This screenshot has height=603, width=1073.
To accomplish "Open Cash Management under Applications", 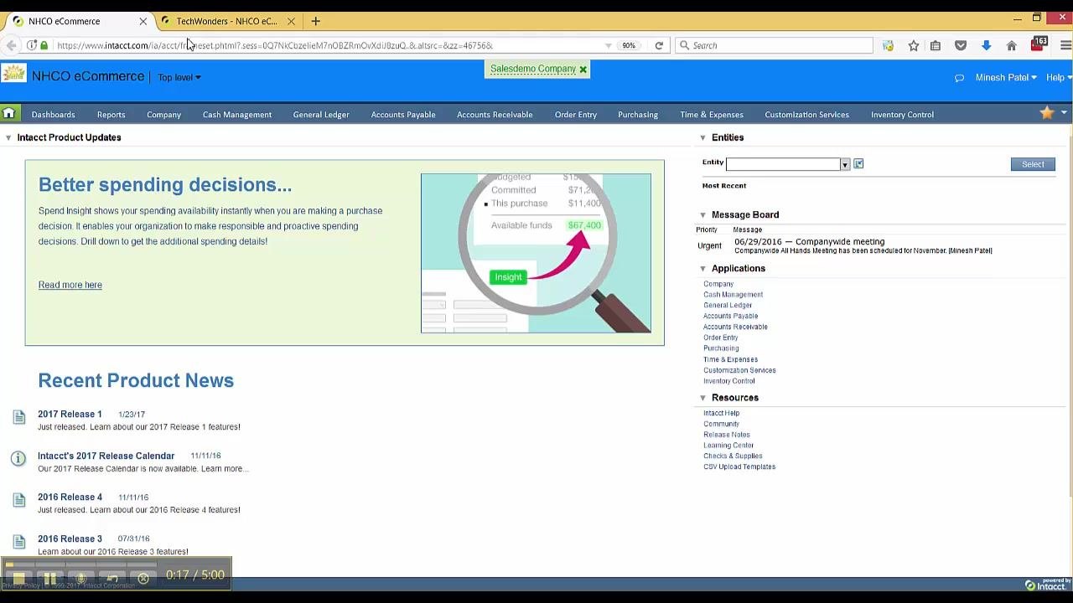I will pyautogui.click(x=733, y=295).
